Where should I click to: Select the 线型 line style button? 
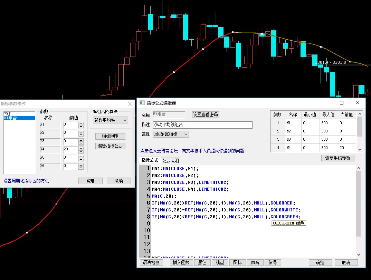(x=220, y=262)
